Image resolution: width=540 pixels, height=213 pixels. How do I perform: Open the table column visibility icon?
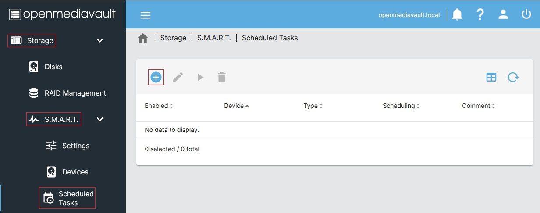click(x=491, y=78)
